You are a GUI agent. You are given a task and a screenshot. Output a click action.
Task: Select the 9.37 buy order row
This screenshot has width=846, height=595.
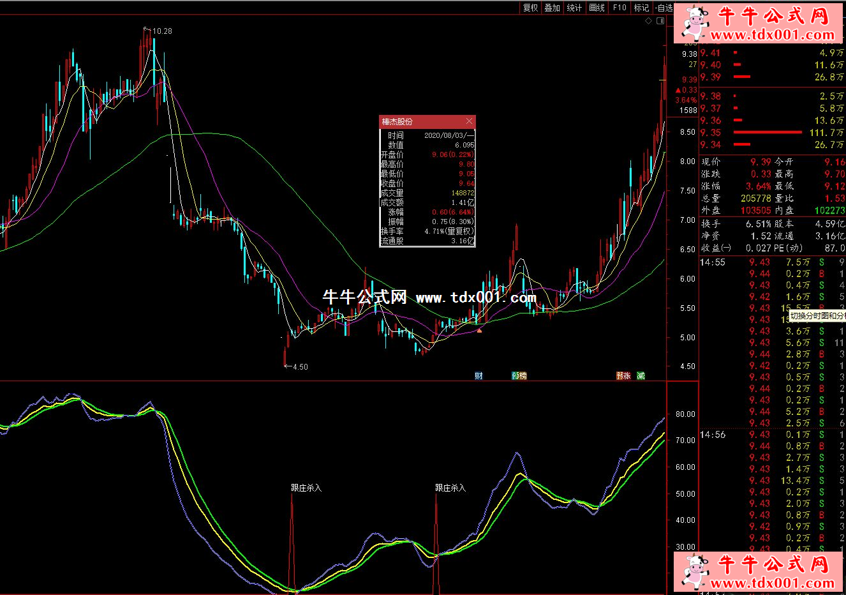[773, 109]
